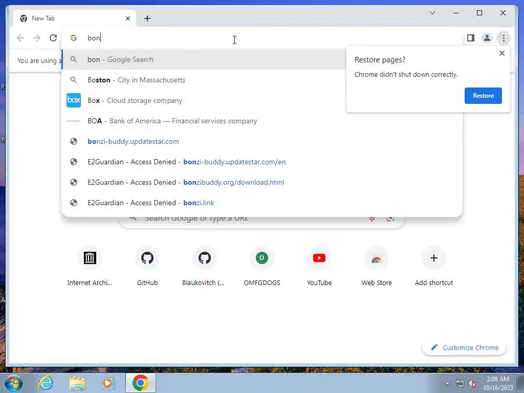
Task: Go back using the back arrow
Action: [20, 38]
